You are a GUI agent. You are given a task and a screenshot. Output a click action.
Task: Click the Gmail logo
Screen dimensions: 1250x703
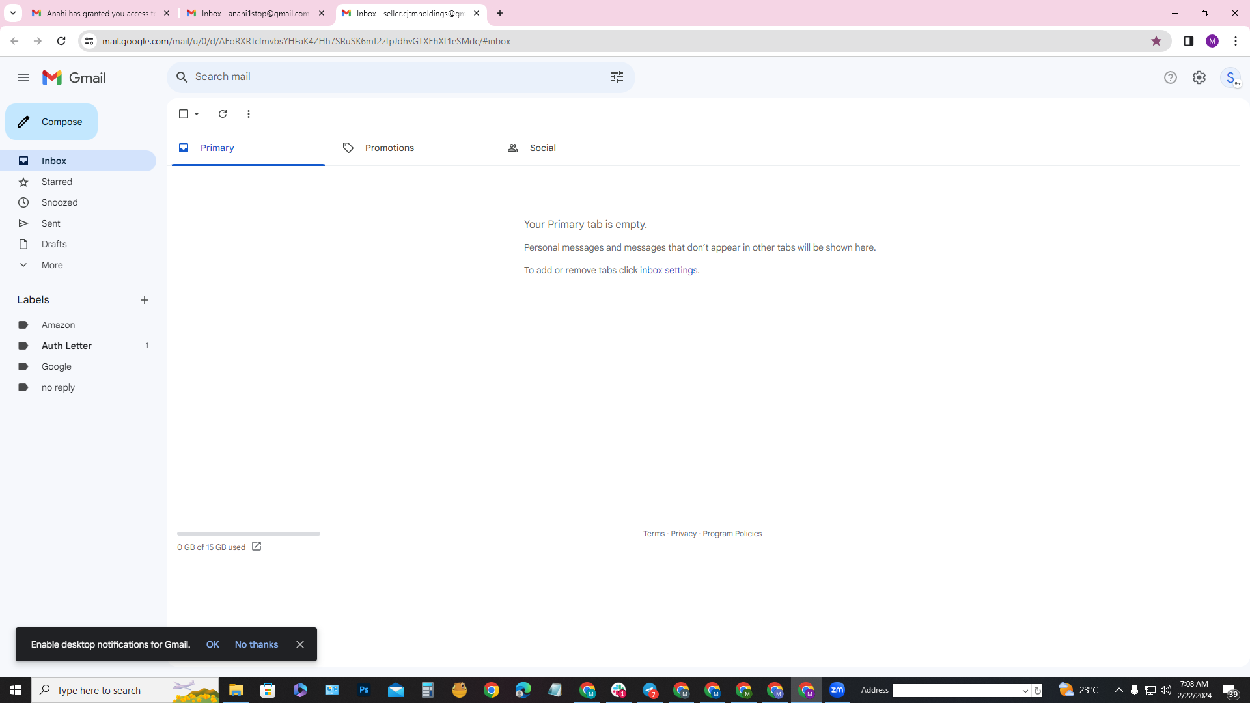point(74,77)
